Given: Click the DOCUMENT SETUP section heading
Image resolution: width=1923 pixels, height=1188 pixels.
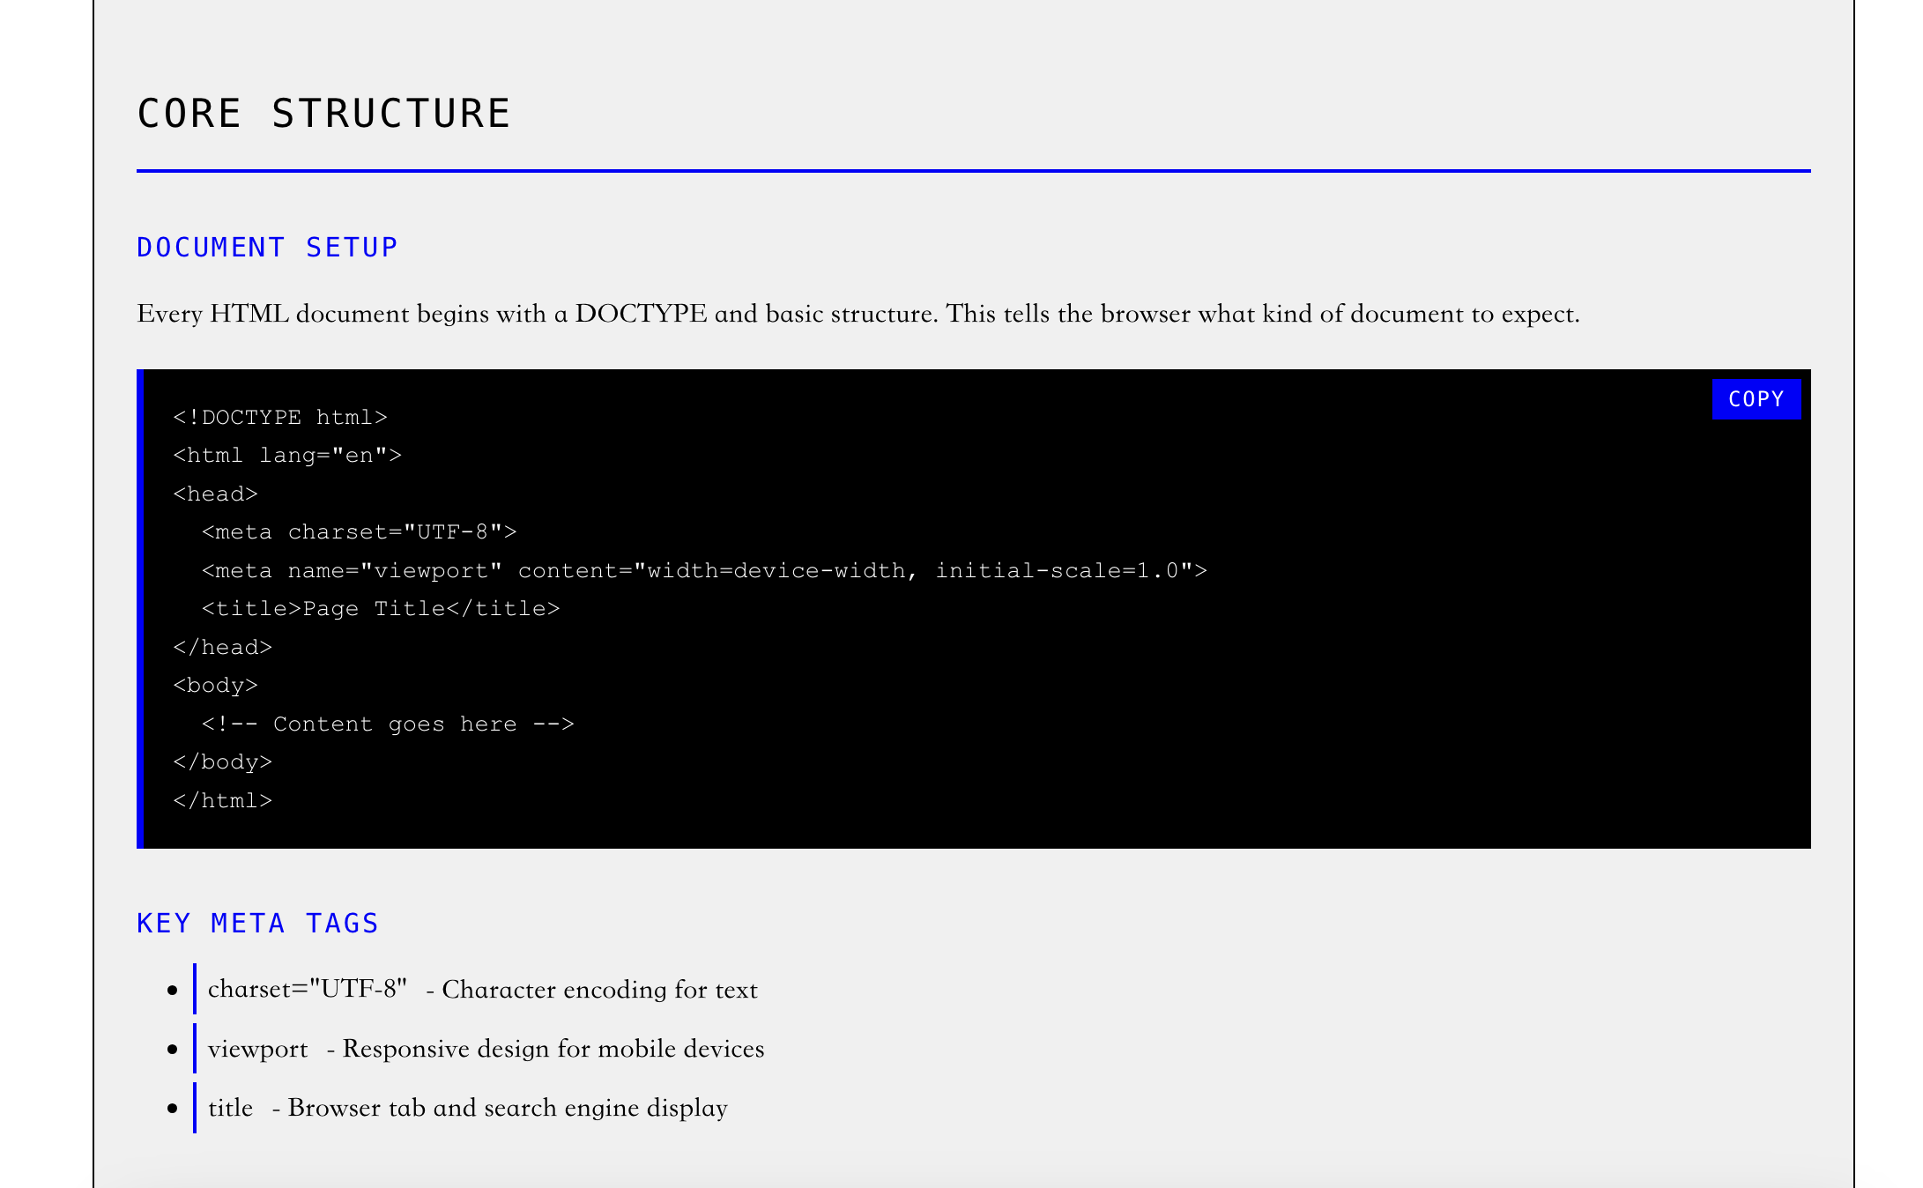Looking at the screenshot, I should [x=266, y=247].
